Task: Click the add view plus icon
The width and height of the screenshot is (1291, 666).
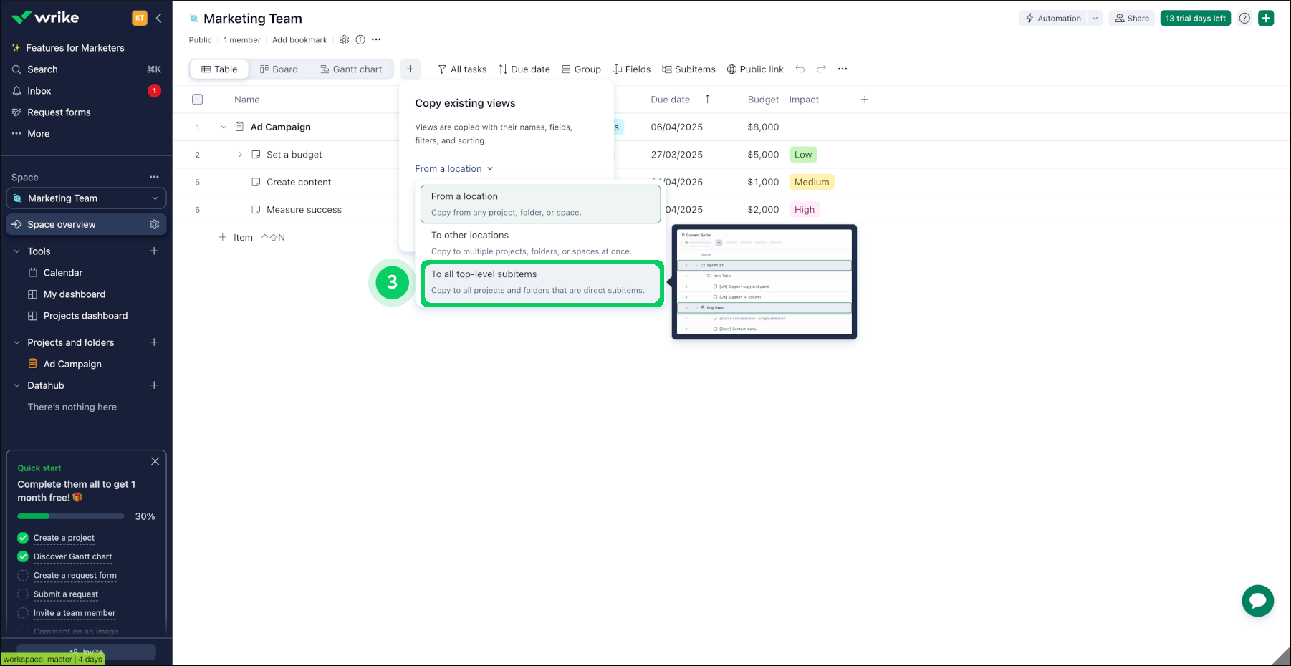Action: point(410,69)
